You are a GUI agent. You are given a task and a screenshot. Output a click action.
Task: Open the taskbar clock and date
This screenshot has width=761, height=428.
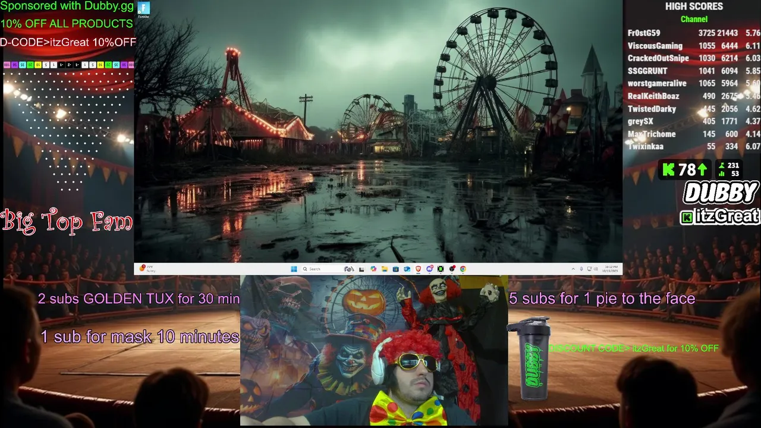coord(610,269)
